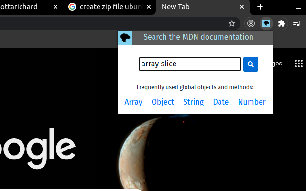The height and width of the screenshot is (191, 306).
Task: Click 'Search the MDN documentation' heading text
Action: (x=198, y=37)
